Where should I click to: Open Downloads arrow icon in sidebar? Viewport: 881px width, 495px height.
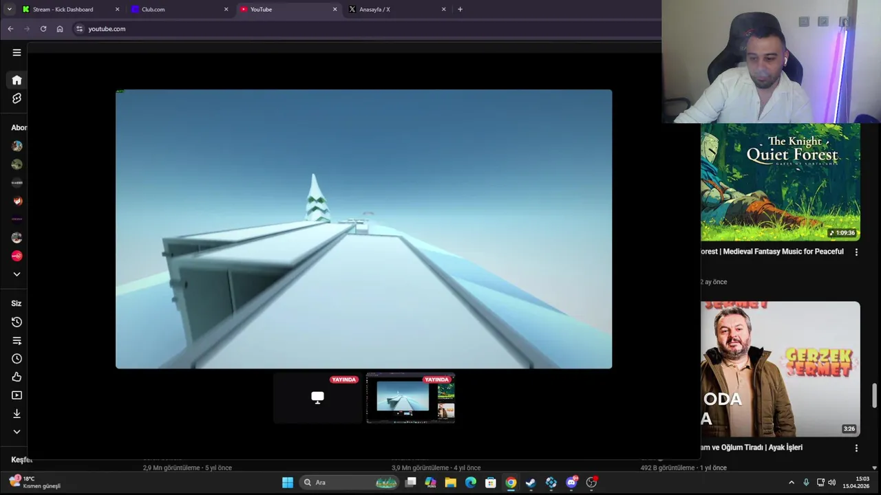[17, 413]
